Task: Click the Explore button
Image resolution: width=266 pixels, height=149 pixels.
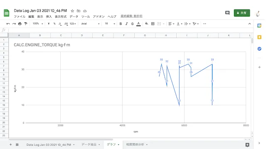Action: pos(247,144)
